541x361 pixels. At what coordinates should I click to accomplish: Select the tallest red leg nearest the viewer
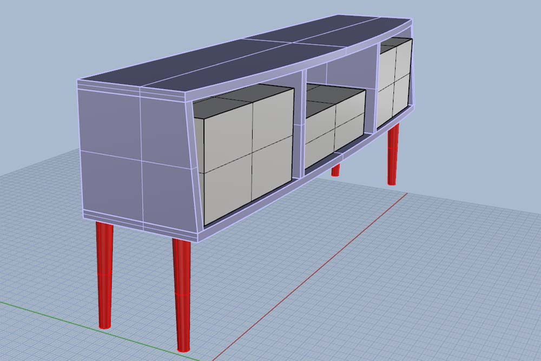tap(182, 295)
